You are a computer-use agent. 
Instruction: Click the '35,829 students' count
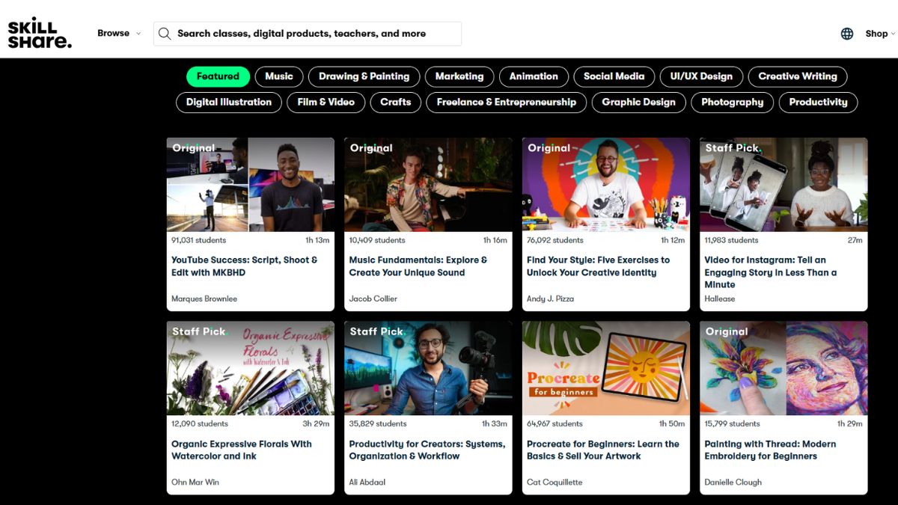click(378, 424)
